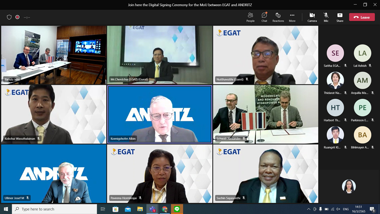The height and width of the screenshot is (214, 380).
Task: Select Koenigshofer Albin's video tile
Action: point(160,114)
